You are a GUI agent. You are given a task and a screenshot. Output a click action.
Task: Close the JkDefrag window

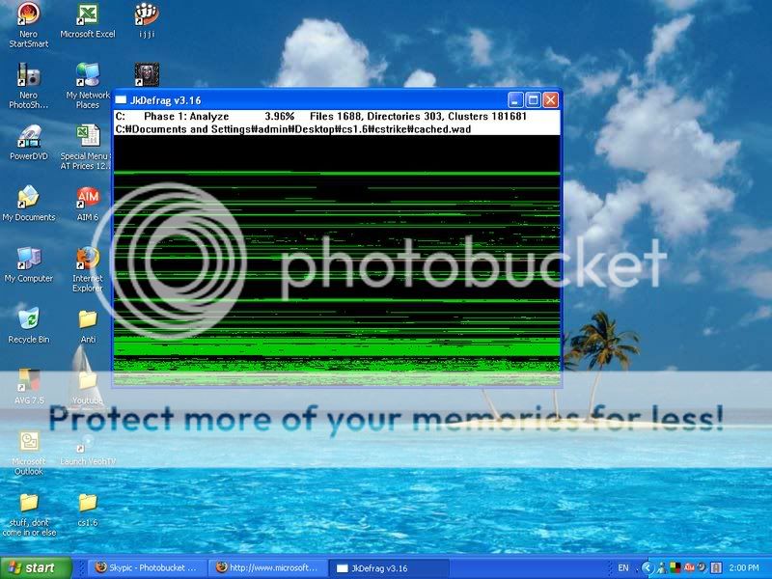pyautogui.click(x=550, y=100)
